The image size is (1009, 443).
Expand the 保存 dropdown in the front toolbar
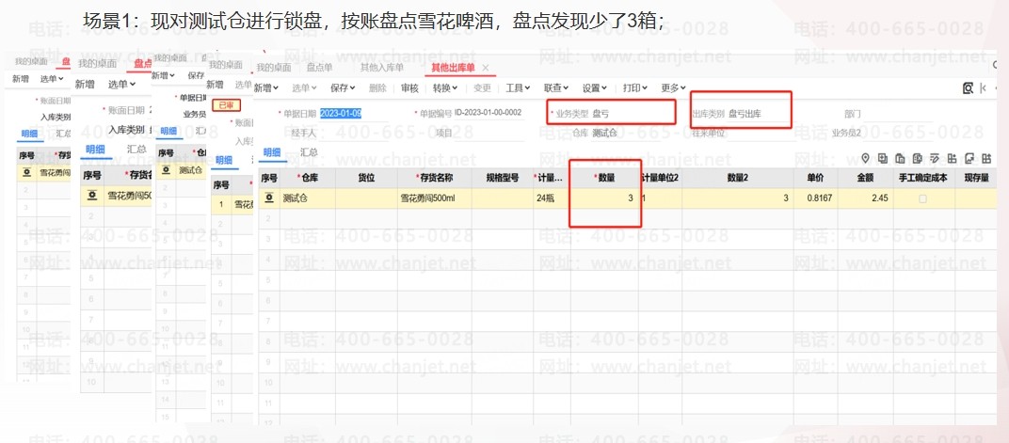click(343, 88)
